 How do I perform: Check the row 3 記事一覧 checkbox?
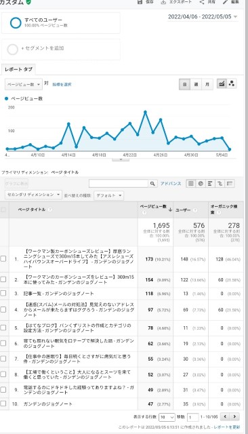(x=3, y=293)
